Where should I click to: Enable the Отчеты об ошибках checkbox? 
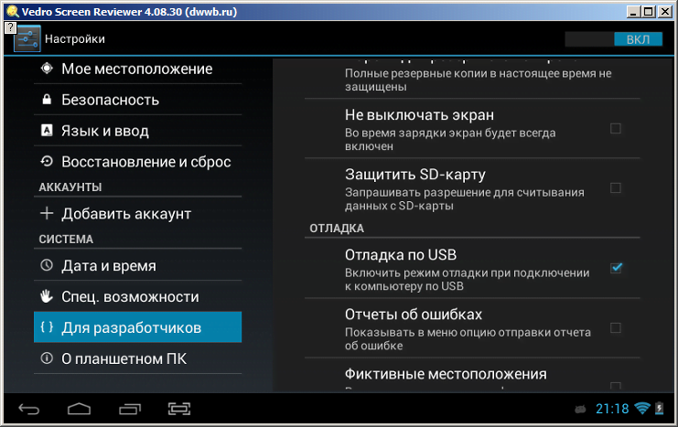click(616, 327)
